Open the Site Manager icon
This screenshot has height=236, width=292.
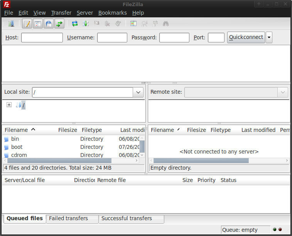tap(11, 24)
